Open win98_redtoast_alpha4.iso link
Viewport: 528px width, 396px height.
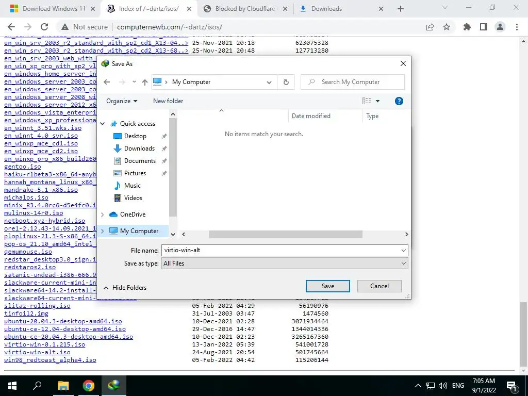tap(50, 360)
